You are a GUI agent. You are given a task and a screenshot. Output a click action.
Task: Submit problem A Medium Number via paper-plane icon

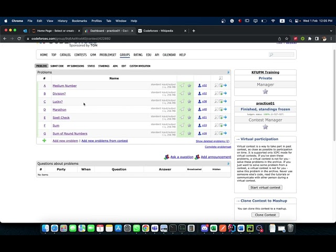pyautogui.click(x=182, y=85)
